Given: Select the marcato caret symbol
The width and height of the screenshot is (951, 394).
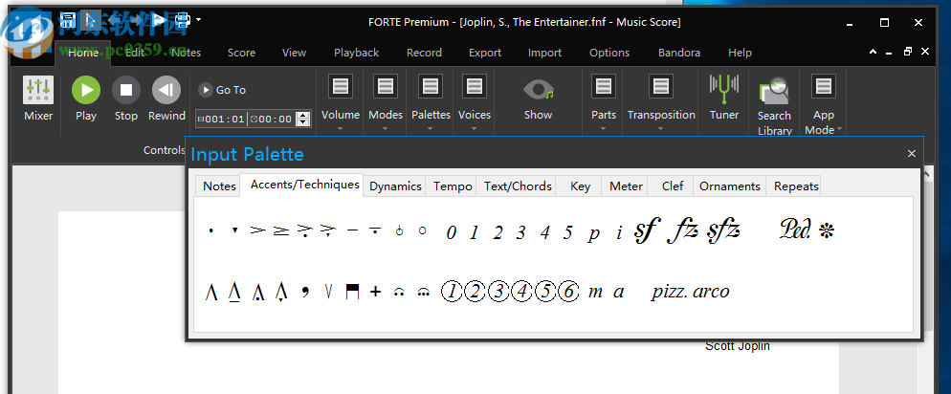Looking at the screenshot, I should click(211, 292).
